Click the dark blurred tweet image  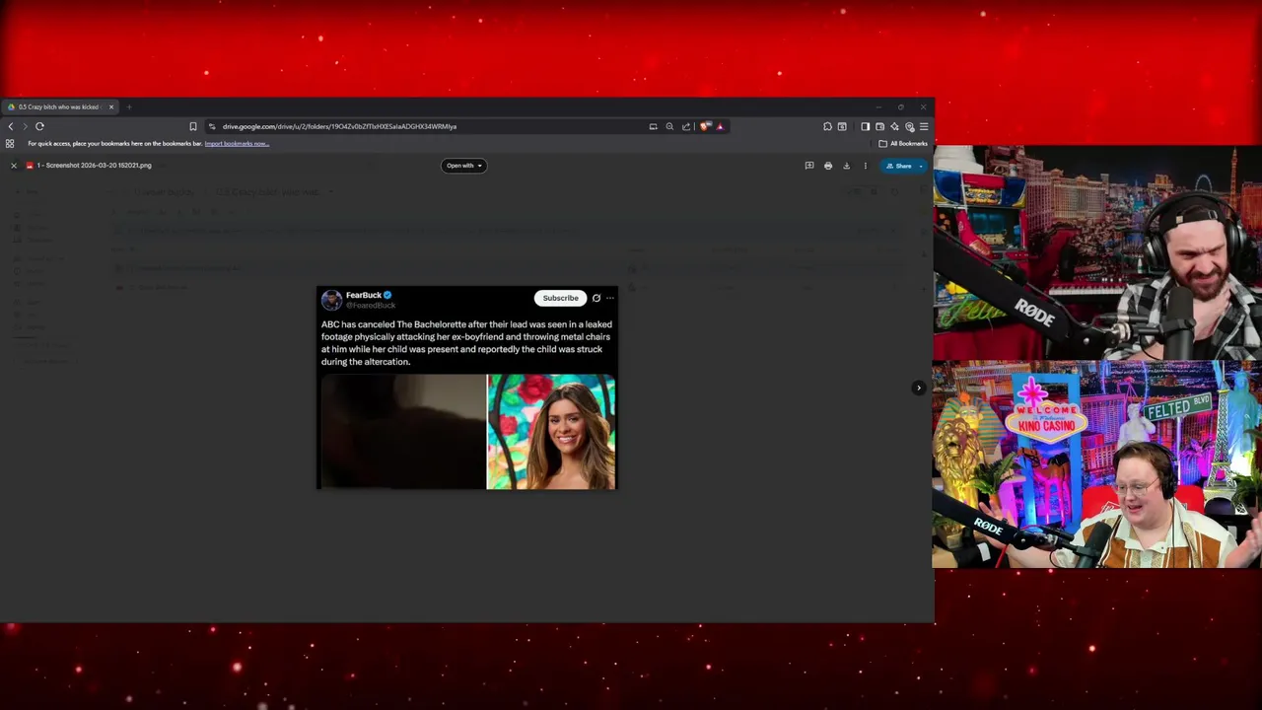click(x=402, y=431)
